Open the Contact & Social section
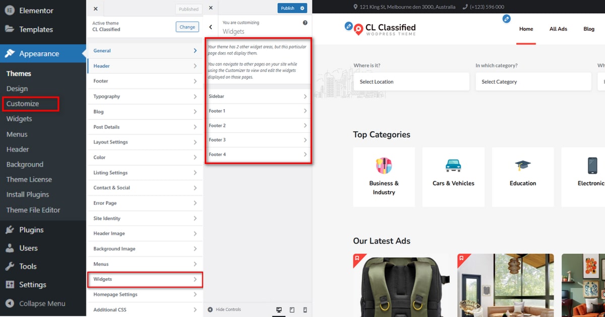 [145, 188]
